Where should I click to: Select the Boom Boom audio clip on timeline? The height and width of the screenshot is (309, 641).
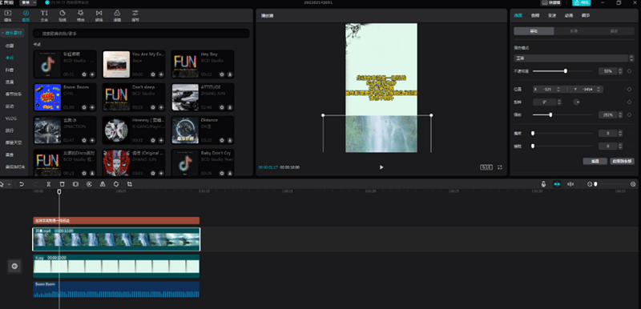[116, 289]
